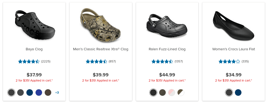Open the Women's Crocs Laura Flat image
Viewport: 267px width, 103px height.
233,26
